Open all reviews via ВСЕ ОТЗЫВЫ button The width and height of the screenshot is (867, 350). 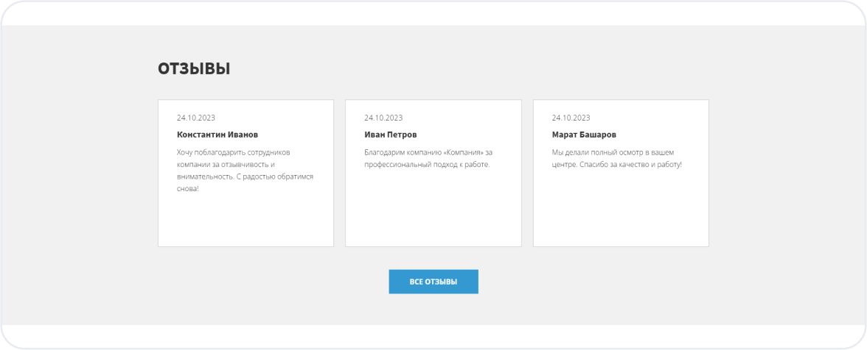pyautogui.click(x=433, y=282)
